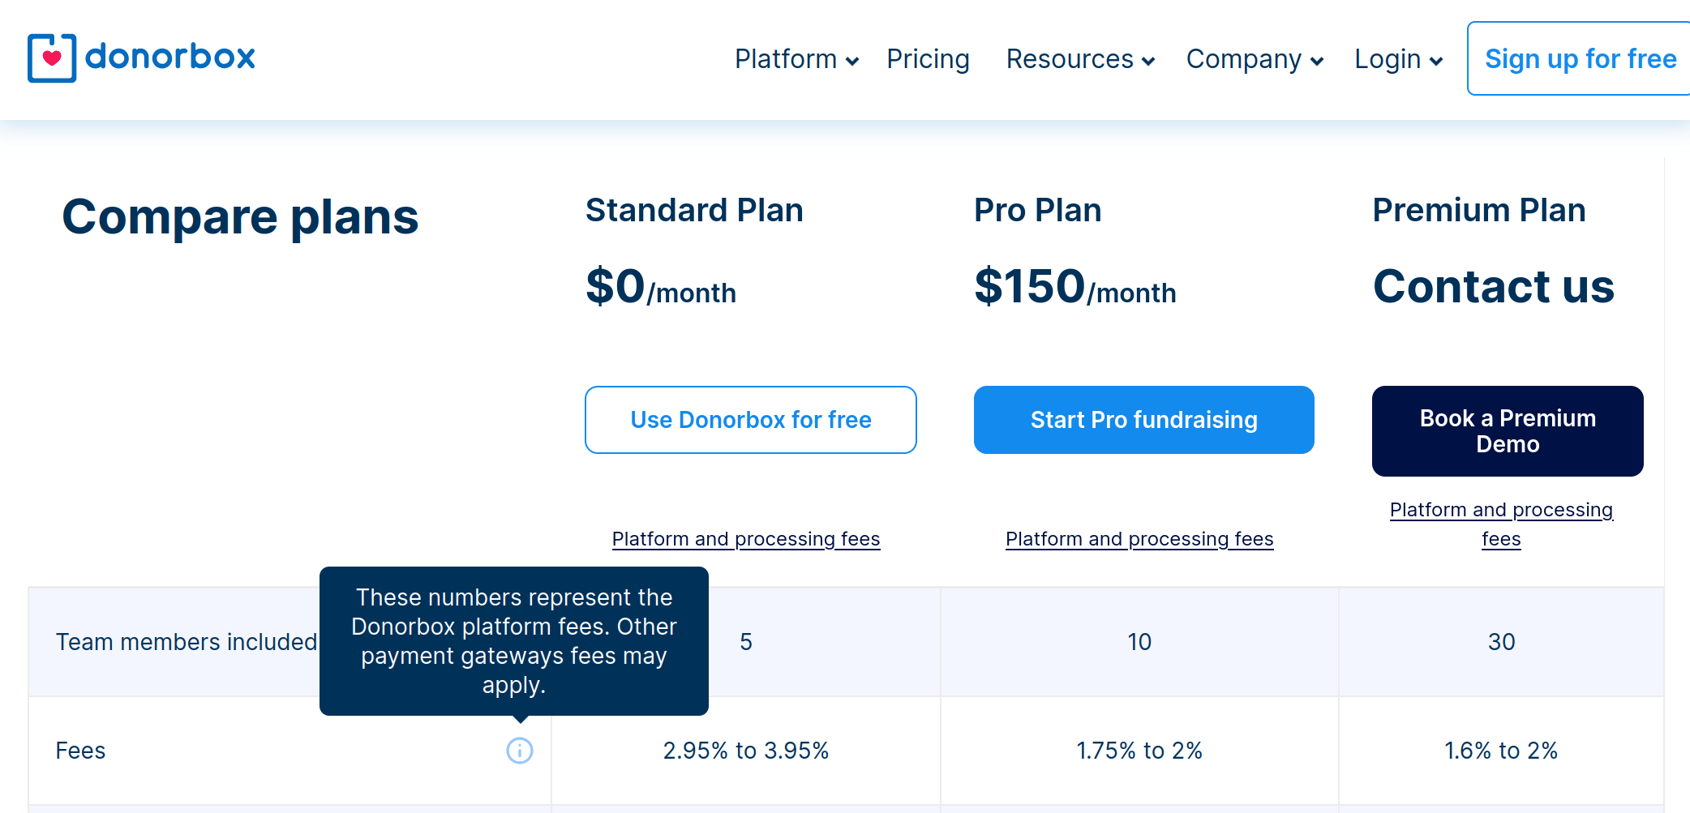Expand the Company dropdown
Image resolution: width=1690 pixels, height=813 pixels.
click(1244, 58)
